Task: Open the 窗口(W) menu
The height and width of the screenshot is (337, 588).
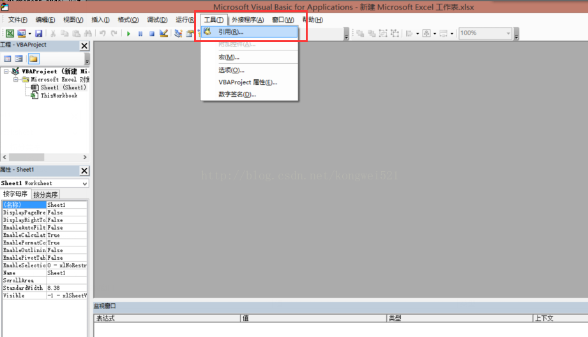Action: tap(283, 20)
